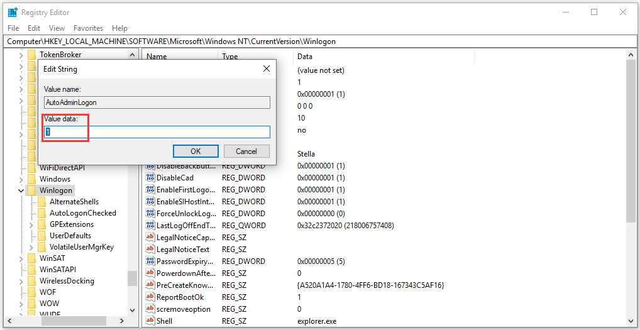Open the View menu

57,28
